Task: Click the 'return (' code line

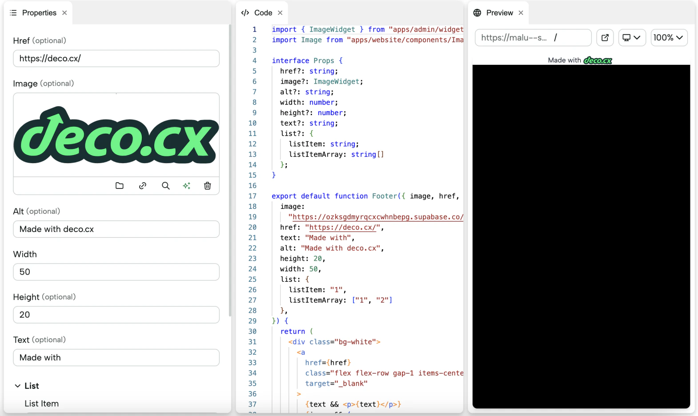Action: click(x=297, y=332)
